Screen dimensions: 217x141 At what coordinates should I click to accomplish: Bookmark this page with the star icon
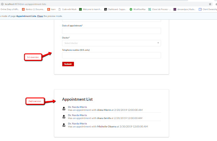pyautogui.click(x=210, y=4)
